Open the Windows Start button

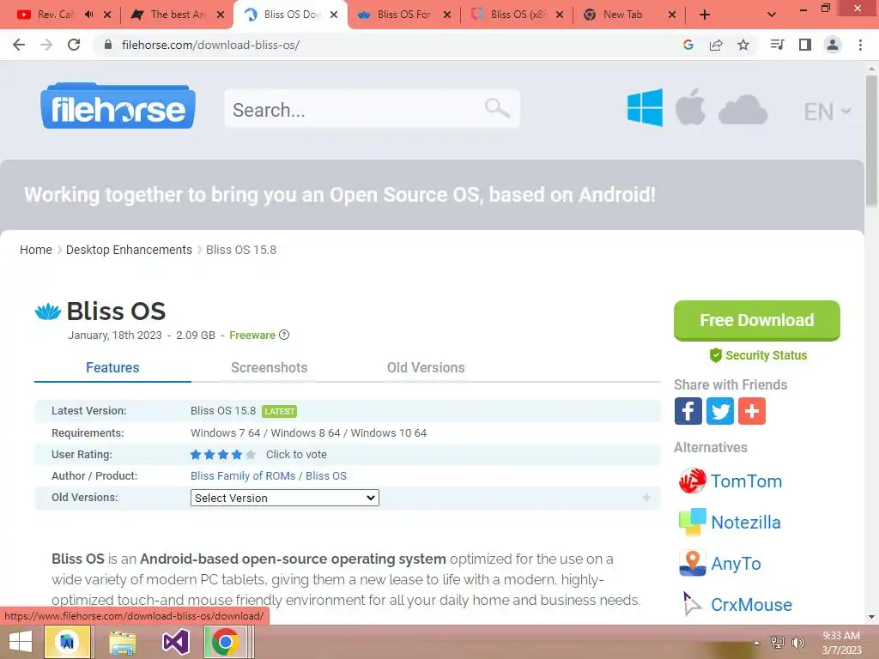(21, 642)
